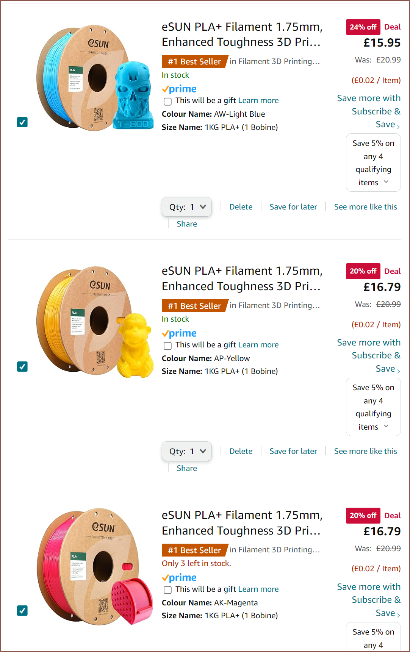Screen dimensions: 410x652
Task: Click the #1 Best Seller badge on Light Blue item
Action: click(x=195, y=61)
